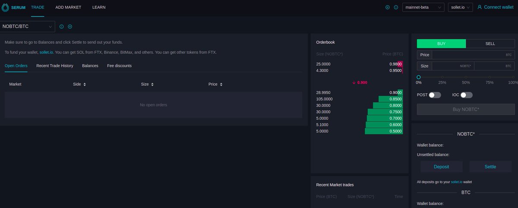Click the plus circle icon in top header
Viewport: 518px width, 208px height.
pyautogui.click(x=388, y=7)
